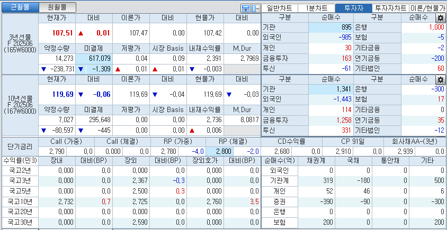Click the horizontal split layout icon
The height and width of the screenshot is (230, 447).
[x=245, y=8]
